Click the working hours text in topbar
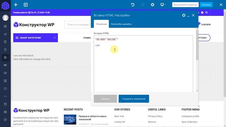 click(x=31, y=13)
